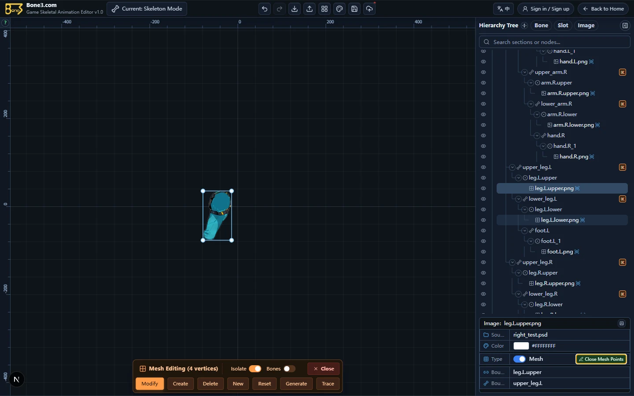Click the help question mark icon

(5, 22)
